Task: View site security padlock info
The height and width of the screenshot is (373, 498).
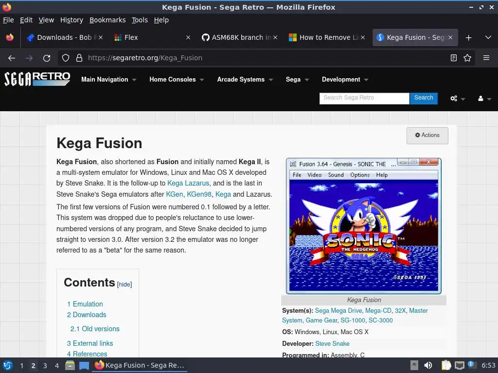Action: click(79, 58)
